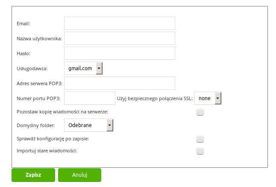
Task: Click the 'Użyj bezpiecznego połączenia SSL' label
Action: (155, 98)
